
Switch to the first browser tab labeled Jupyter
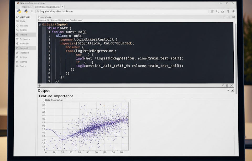[x=27, y=7]
